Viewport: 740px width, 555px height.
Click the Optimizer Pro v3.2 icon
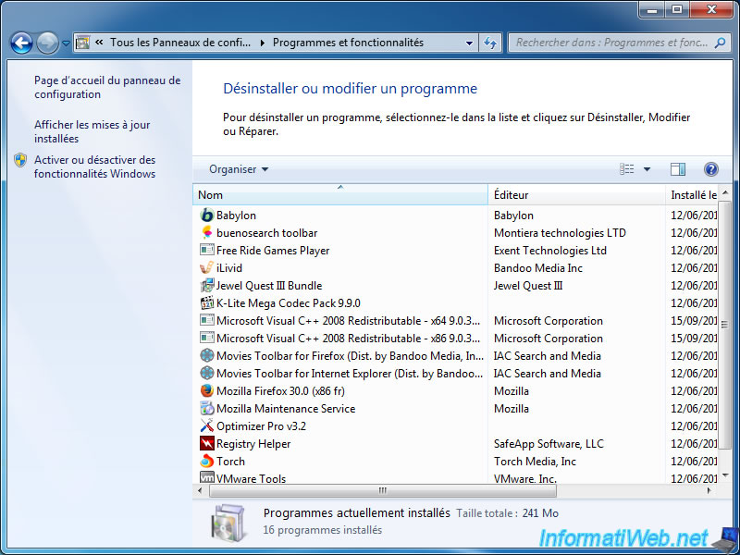[206, 425]
